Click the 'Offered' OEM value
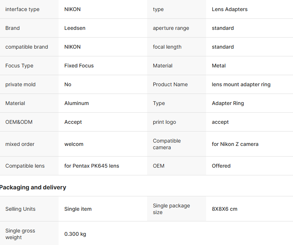 coord(221,166)
